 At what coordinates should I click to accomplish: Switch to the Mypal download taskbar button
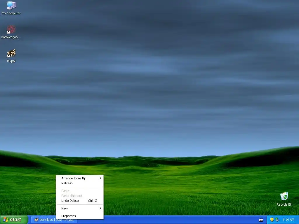pos(54,220)
